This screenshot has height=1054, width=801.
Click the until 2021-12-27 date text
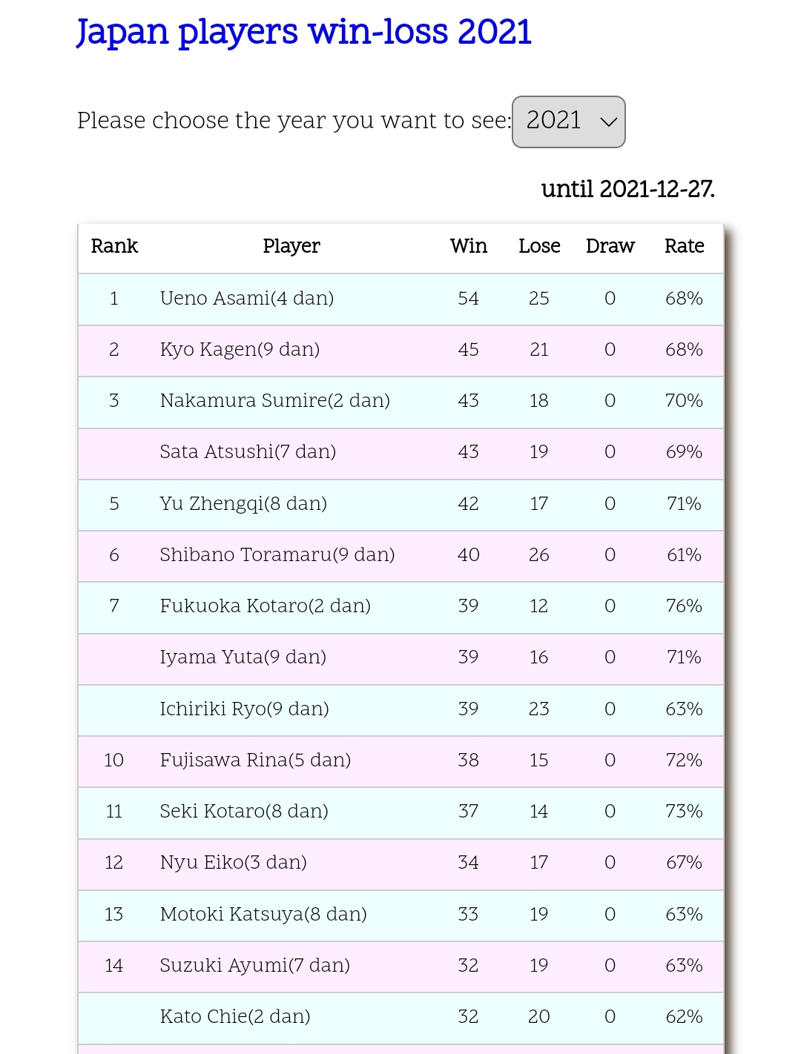627,189
